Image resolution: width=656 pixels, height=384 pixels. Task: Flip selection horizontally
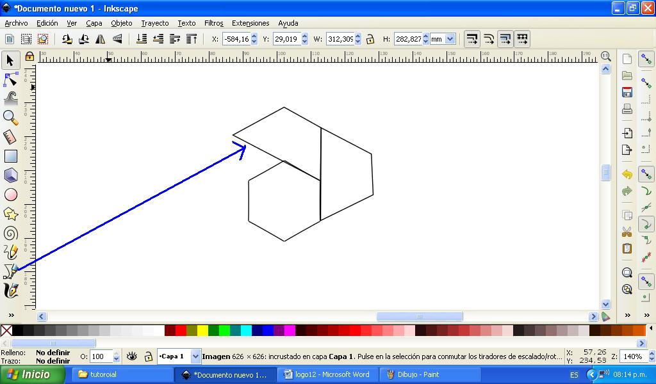[x=101, y=39]
